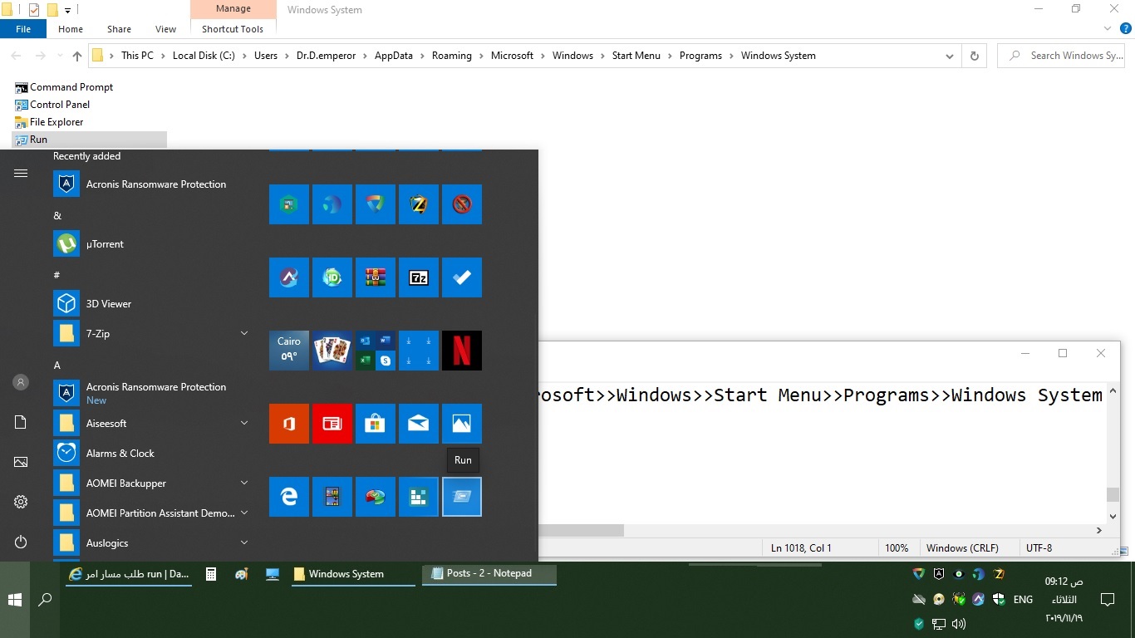Image resolution: width=1135 pixels, height=638 pixels.
Task: Click the ENG language indicator
Action: pos(1023,599)
